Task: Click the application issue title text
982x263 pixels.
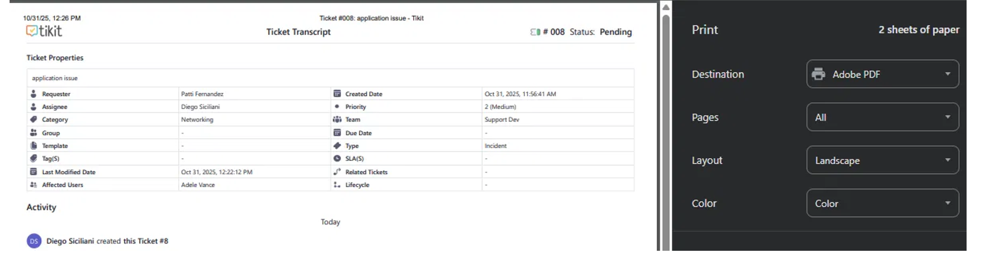Action: pos(55,78)
